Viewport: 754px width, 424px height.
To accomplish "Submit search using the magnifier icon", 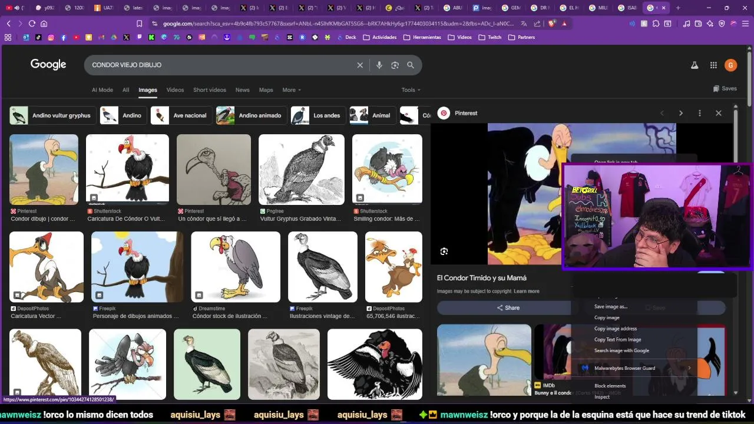I will tap(411, 65).
